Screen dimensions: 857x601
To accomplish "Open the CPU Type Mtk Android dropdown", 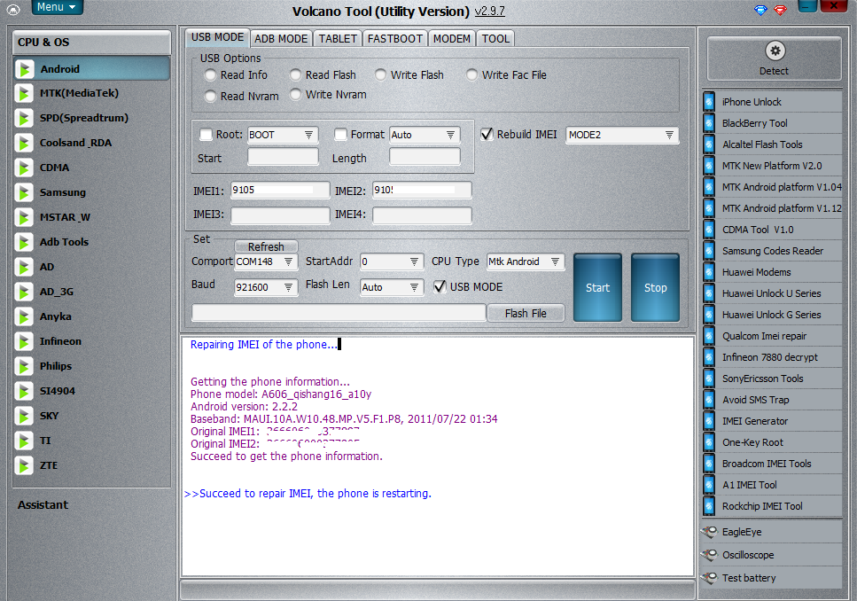I will pos(526,262).
